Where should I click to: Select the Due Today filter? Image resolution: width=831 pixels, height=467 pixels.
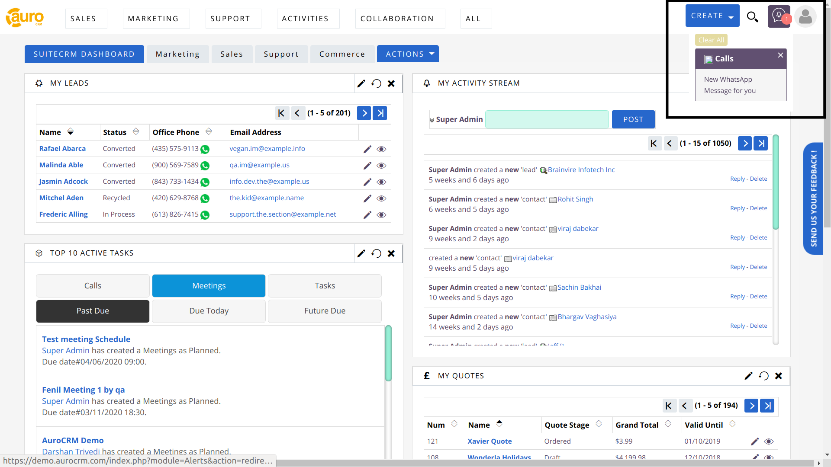(209, 311)
